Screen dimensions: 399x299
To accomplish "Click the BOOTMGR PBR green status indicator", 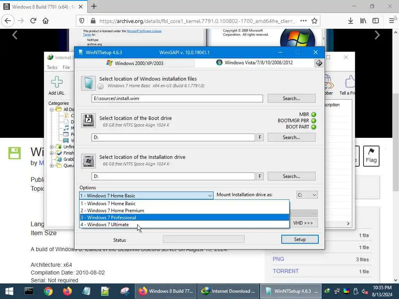I will tap(314, 121).
